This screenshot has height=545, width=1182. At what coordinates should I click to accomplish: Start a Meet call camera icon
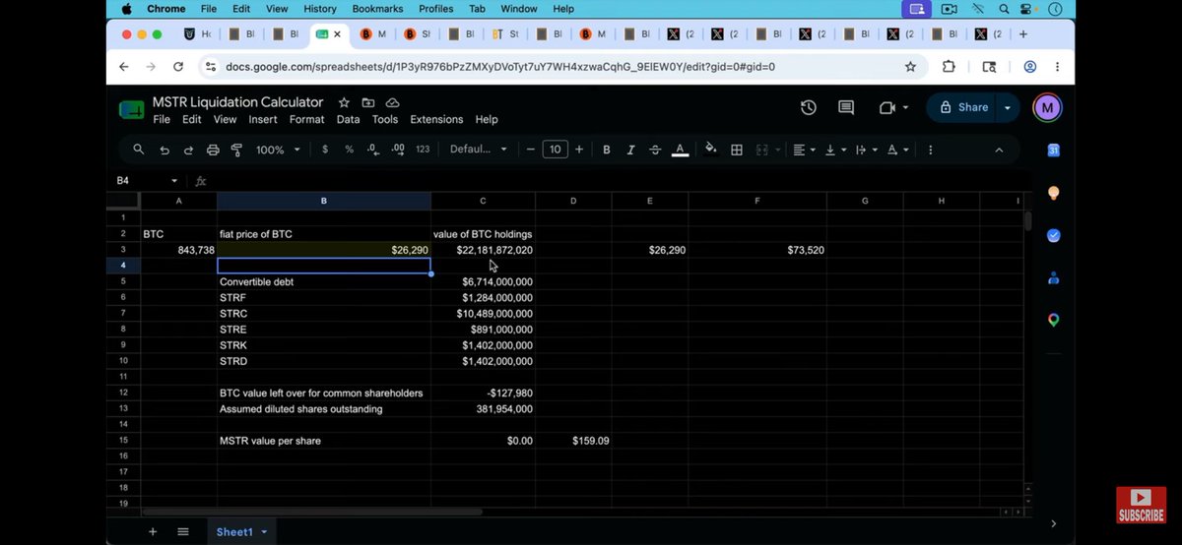point(887,107)
